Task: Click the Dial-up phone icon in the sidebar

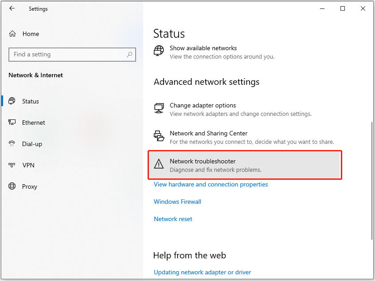Action: tap(12, 144)
